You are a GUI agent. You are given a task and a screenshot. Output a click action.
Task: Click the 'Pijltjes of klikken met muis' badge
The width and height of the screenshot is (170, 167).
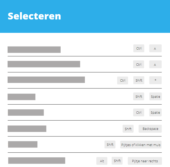tap(141, 145)
